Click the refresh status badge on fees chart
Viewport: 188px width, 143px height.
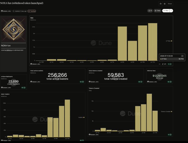[x=170, y=64]
